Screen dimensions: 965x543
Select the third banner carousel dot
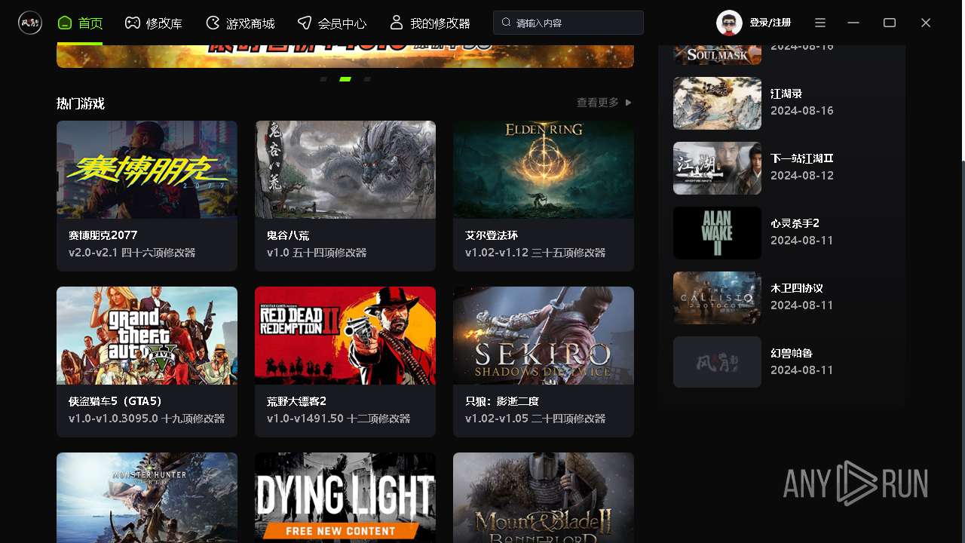coord(367,78)
